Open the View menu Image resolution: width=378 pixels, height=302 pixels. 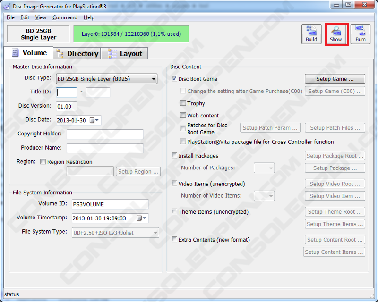coord(41,17)
